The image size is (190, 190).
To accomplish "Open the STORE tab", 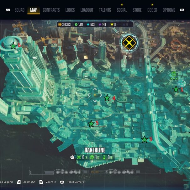I will click(137, 10).
